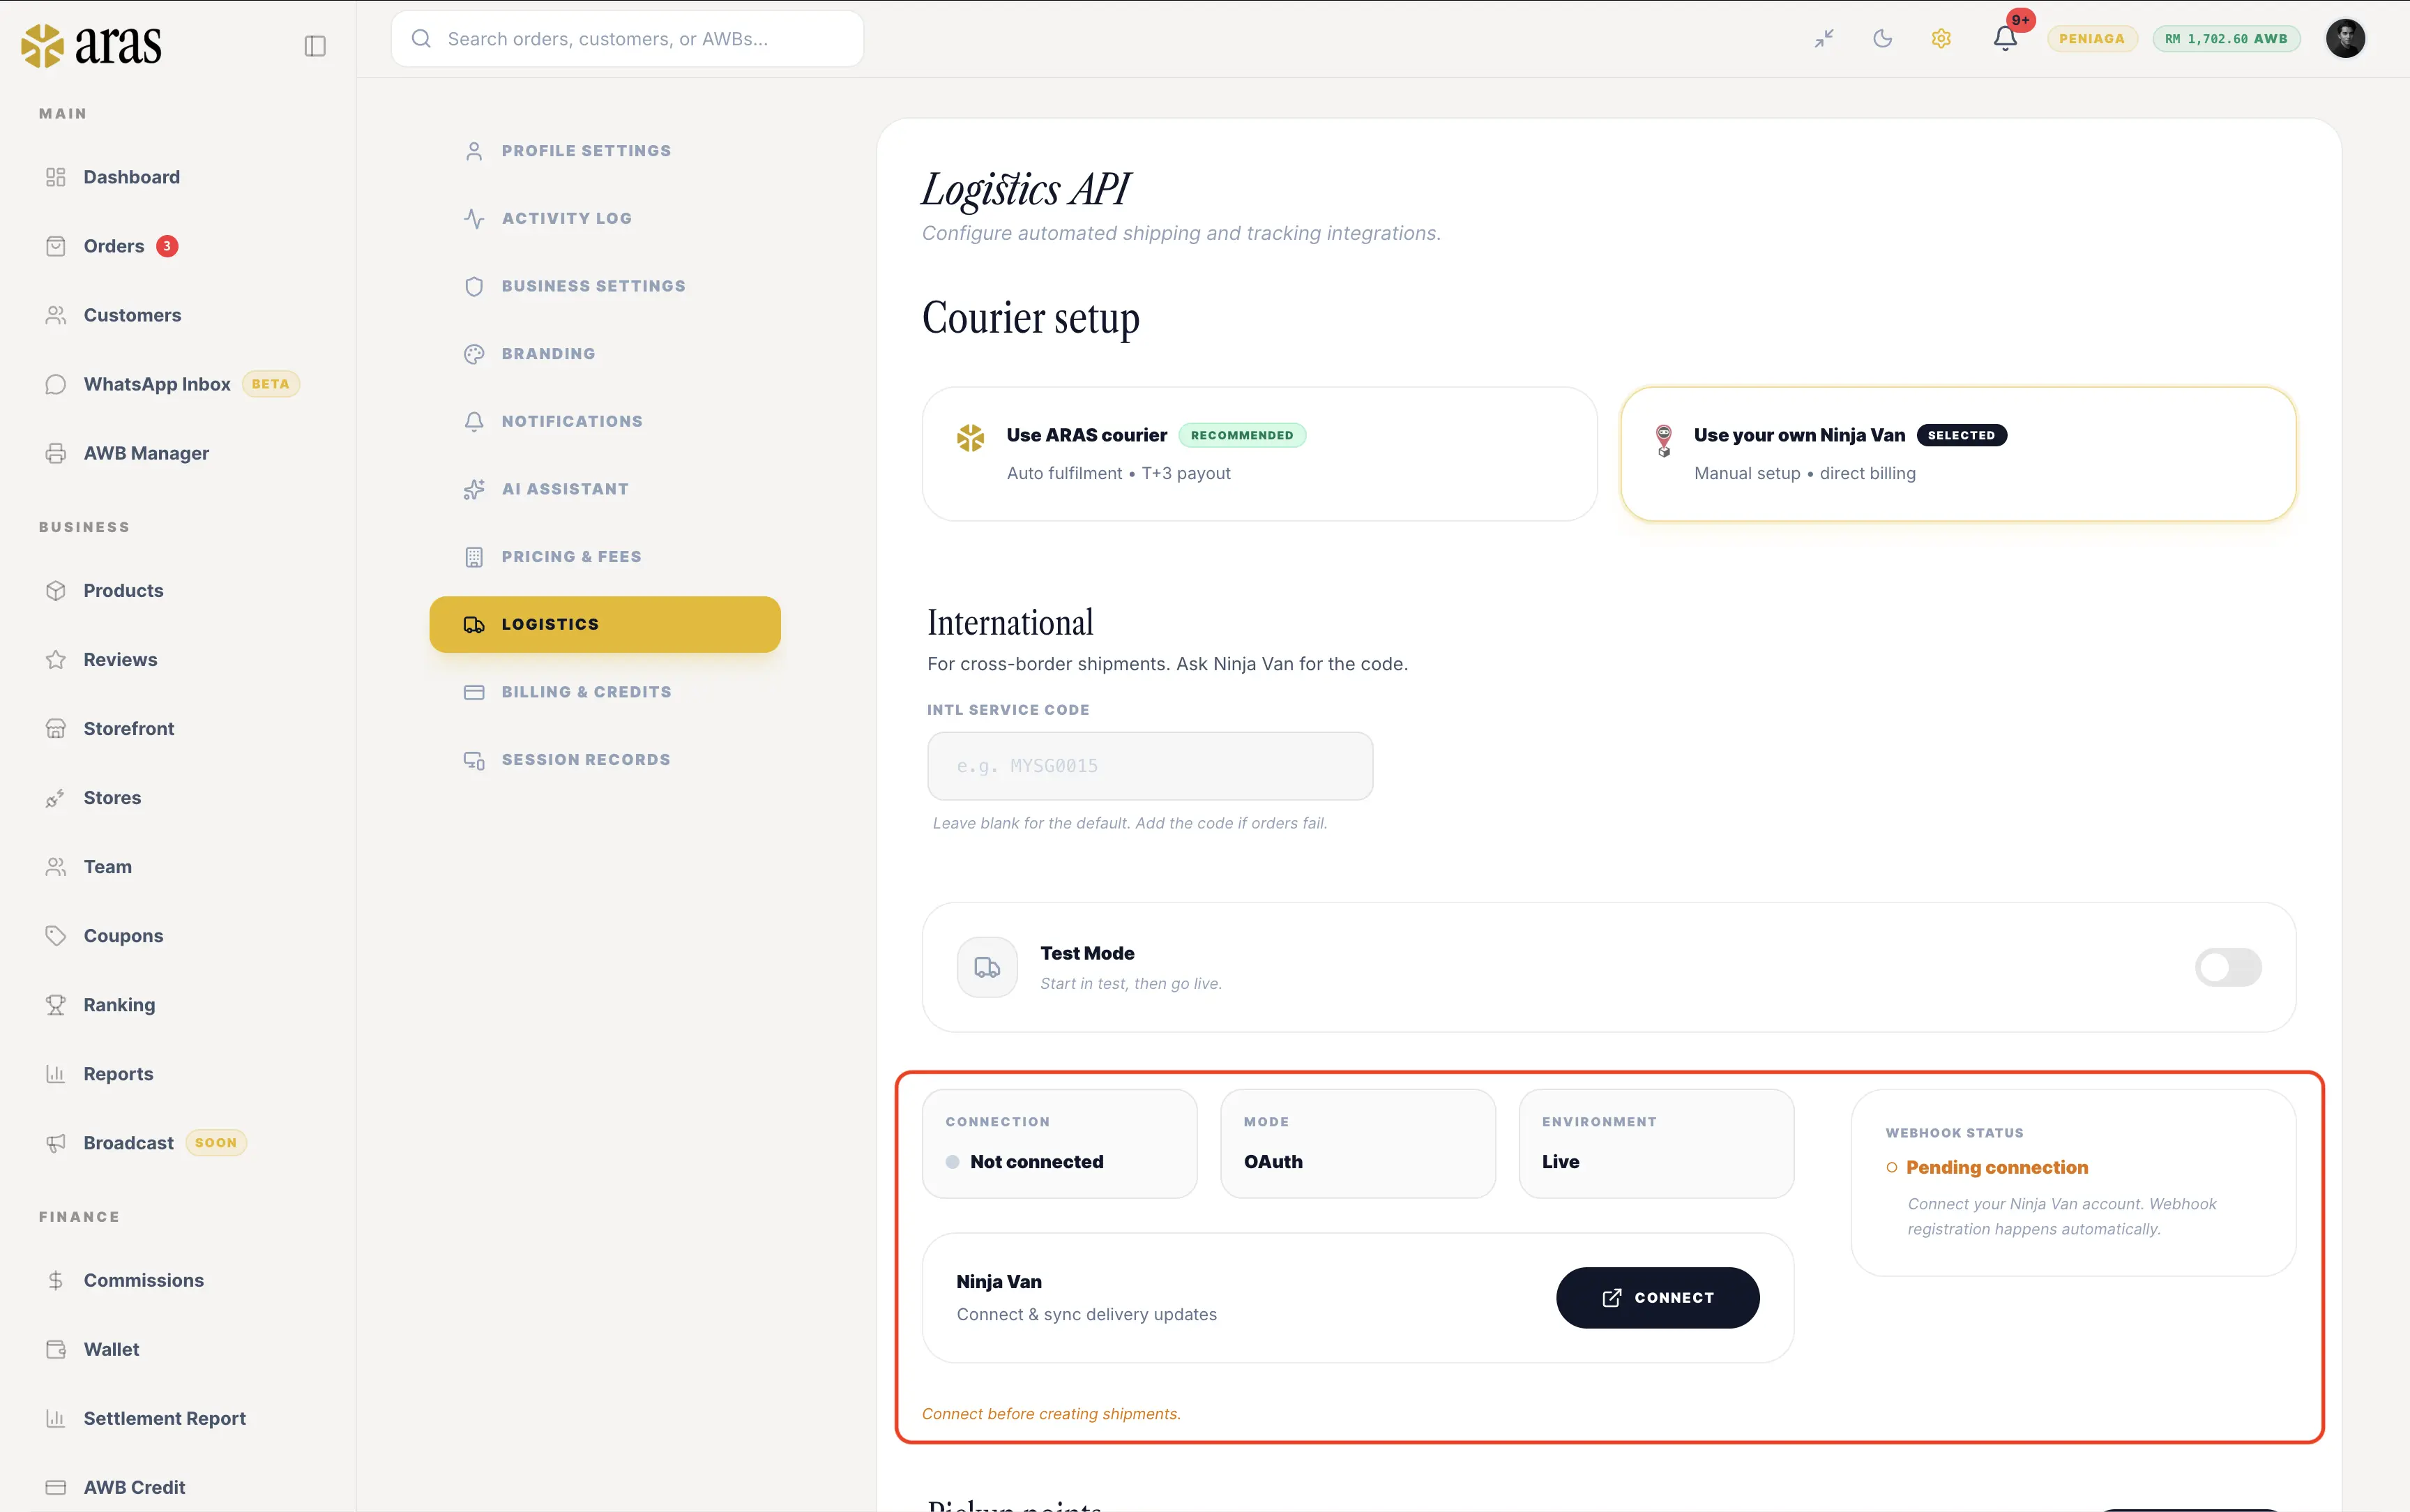
Task: Click the Commissions dollar icon
Action: pyautogui.click(x=56, y=1281)
